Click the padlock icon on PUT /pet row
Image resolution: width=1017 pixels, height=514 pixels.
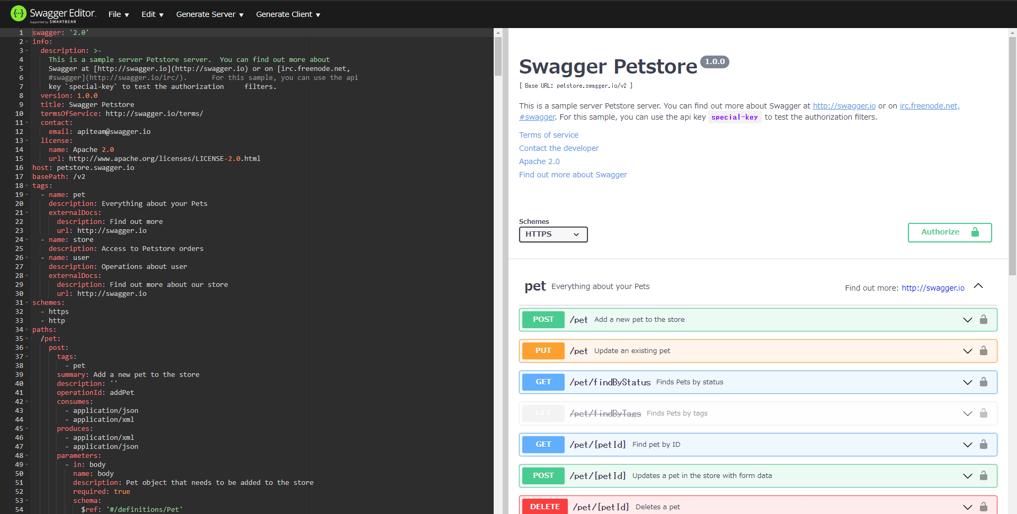[x=984, y=350]
